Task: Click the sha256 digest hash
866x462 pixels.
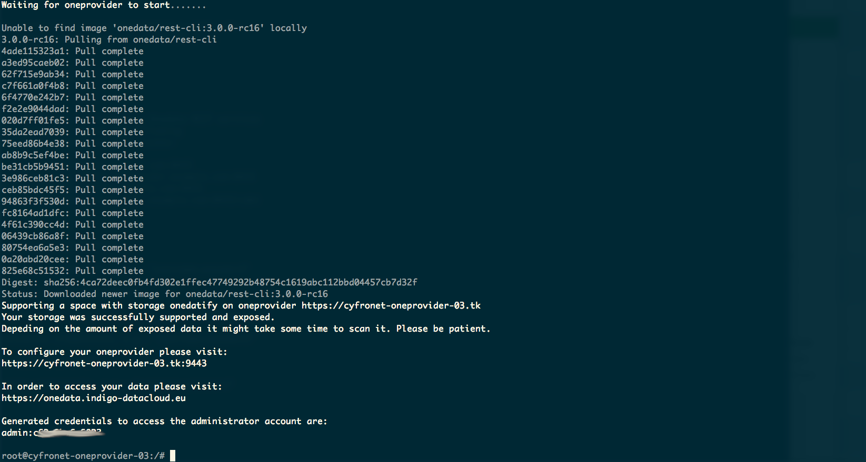Action: (230, 282)
